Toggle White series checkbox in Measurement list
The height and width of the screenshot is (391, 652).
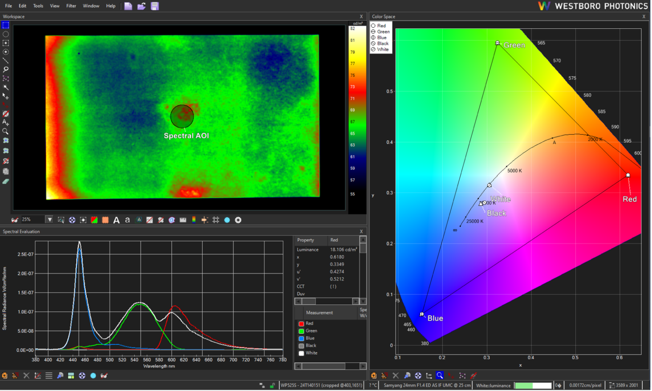(301, 354)
